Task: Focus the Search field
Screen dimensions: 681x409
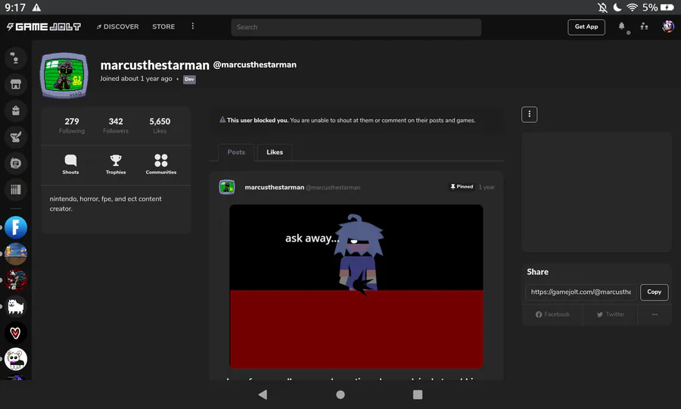Action: (x=356, y=27)
